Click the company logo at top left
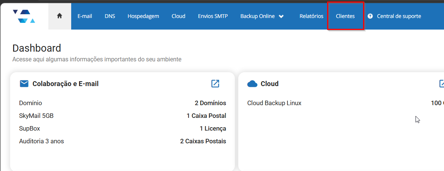Image resolution: width=444 pixels, height=171 pixels. 24,16
